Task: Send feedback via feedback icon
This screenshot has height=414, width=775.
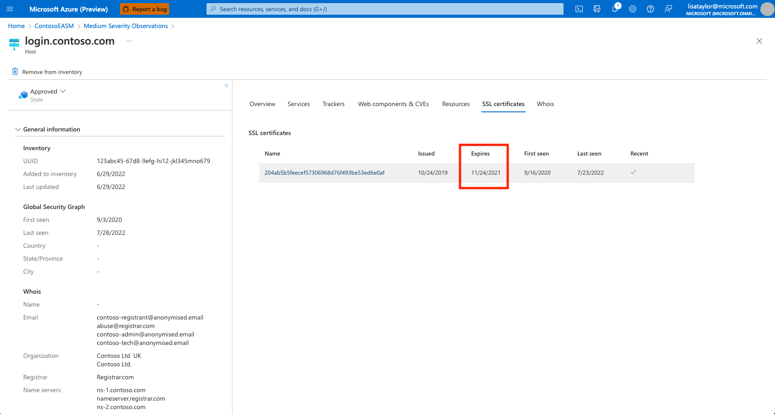Action: (x=668, y=8)
